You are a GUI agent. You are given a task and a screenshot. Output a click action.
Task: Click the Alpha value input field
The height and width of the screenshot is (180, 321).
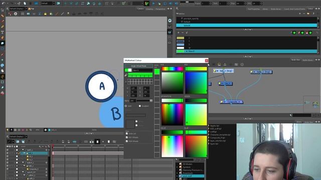point(132,101)
